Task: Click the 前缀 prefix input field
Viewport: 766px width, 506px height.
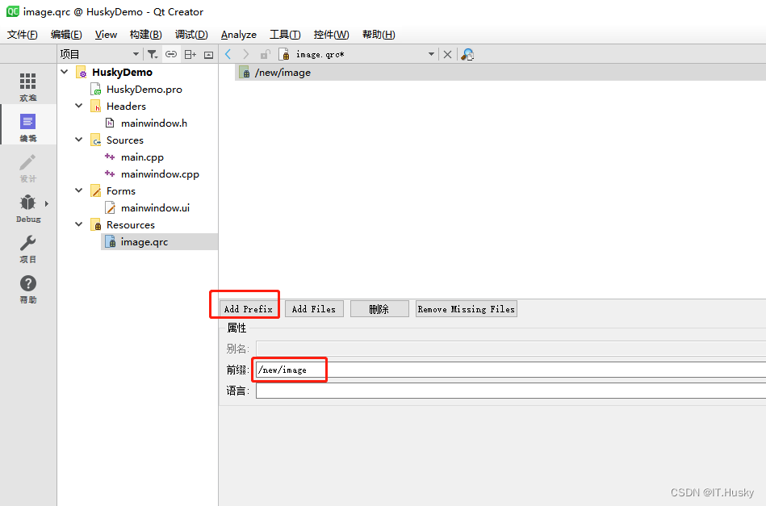Action: coord(511,370)
